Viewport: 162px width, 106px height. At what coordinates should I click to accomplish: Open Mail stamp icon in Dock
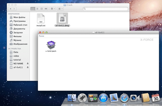tap(114, 98)
